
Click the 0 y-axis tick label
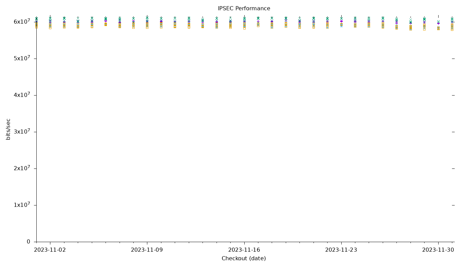click(28, 242)
